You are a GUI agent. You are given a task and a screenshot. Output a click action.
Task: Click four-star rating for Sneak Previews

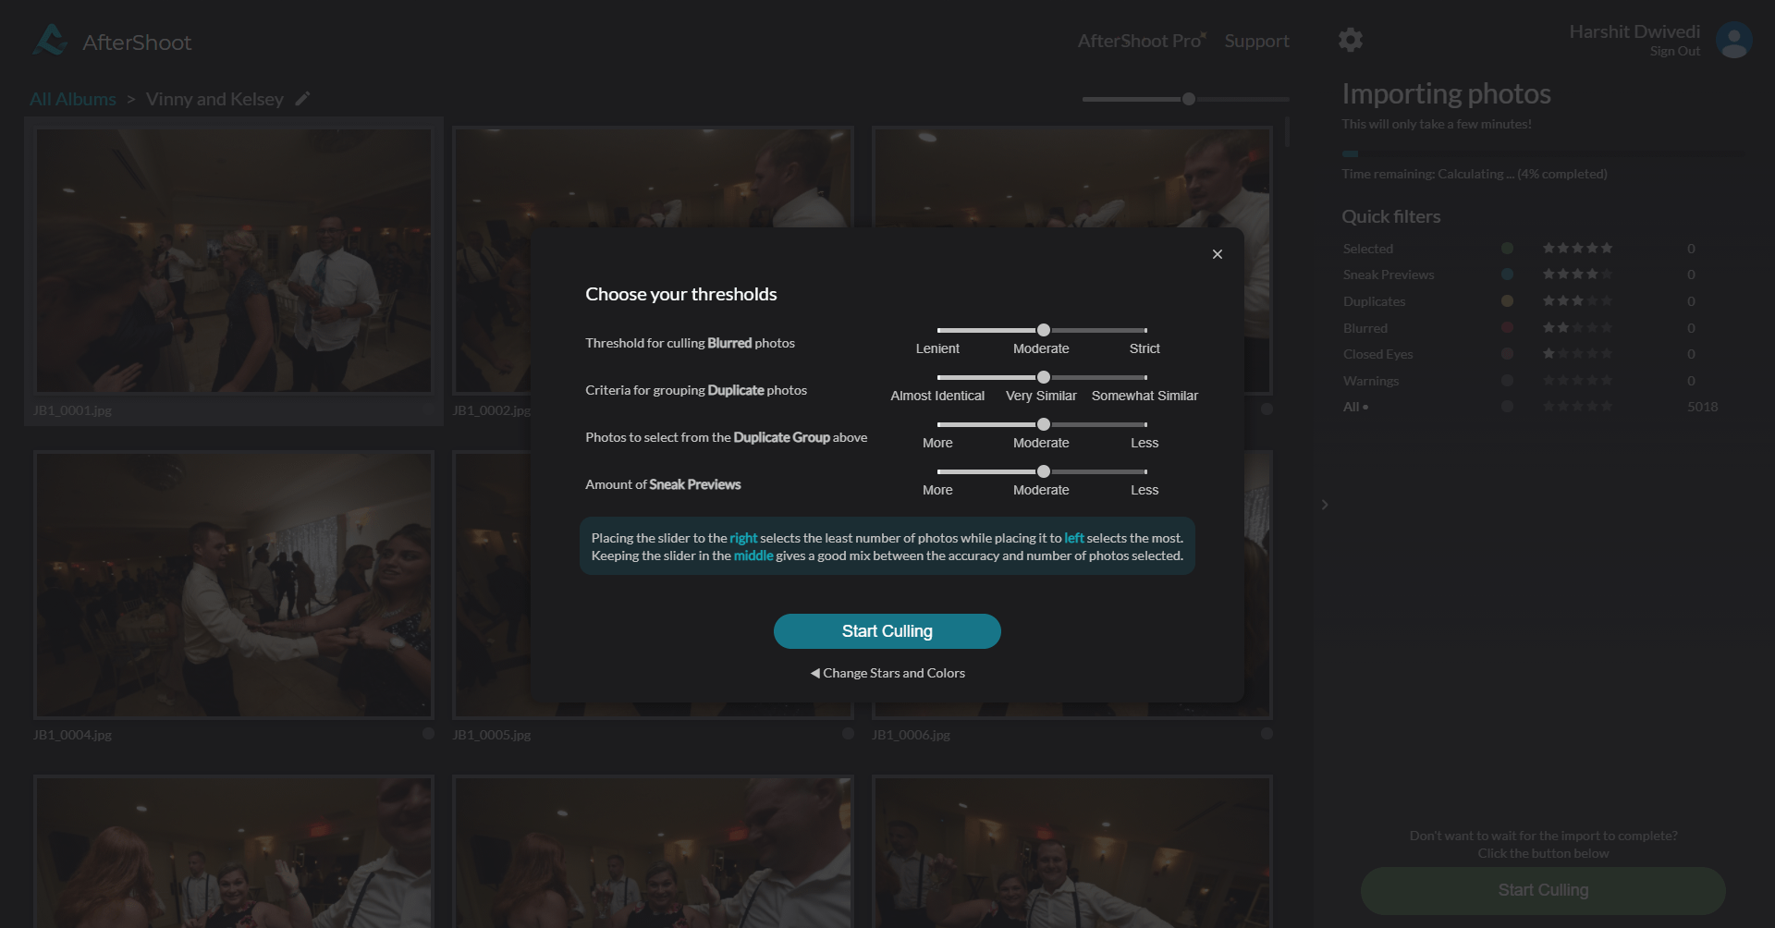[1577, 274]
